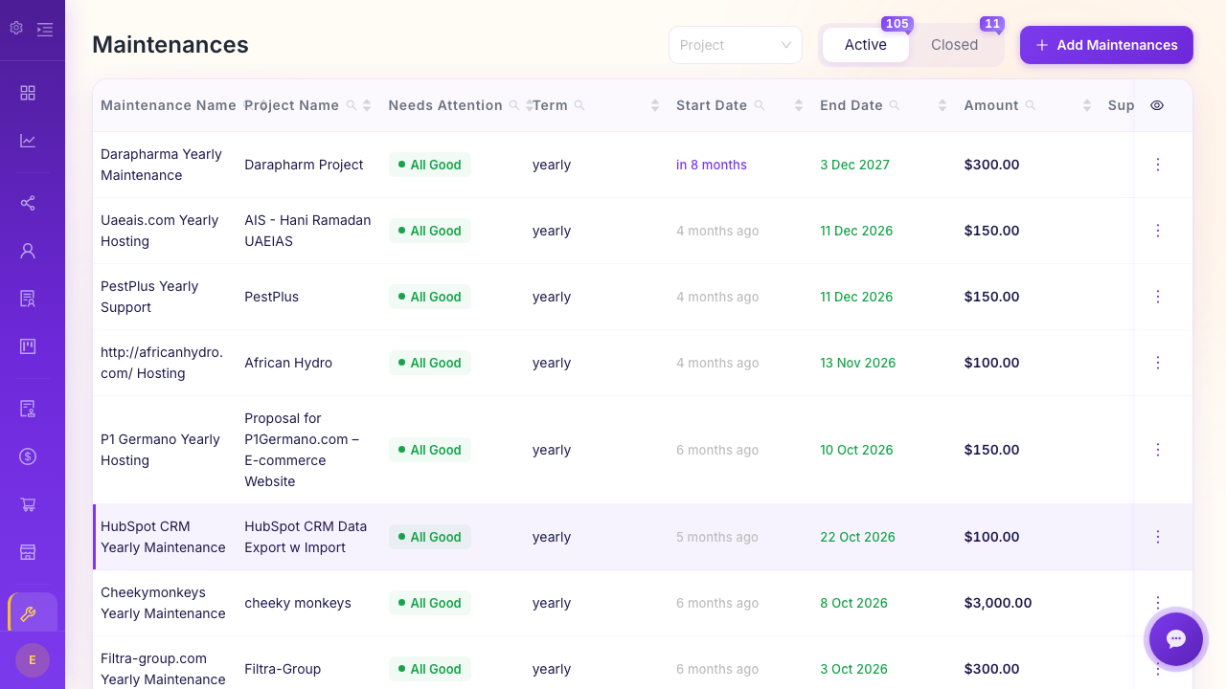The width and height of the screenshot is (1226, 689).
Task: Select the payments dollar icon in the sidebar
Action: click(x=29, y=456)
